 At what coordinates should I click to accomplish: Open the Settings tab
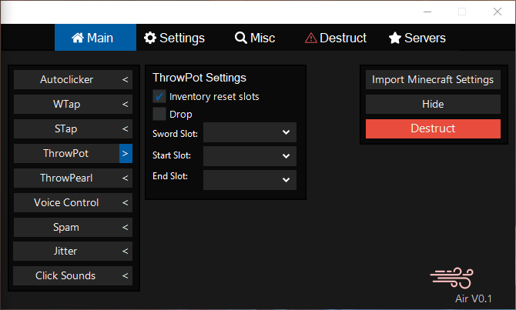coord(174,38)
